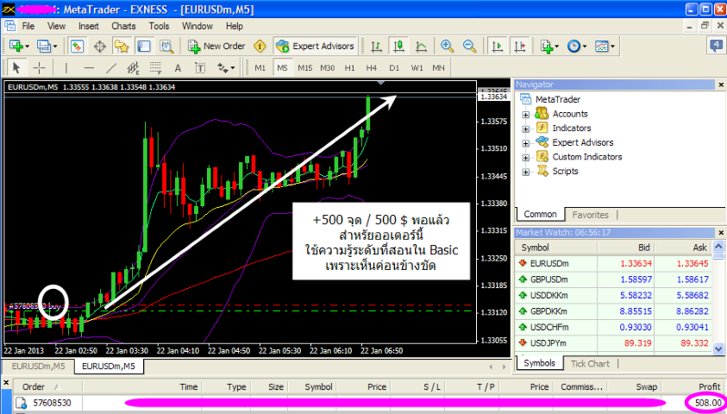Switch to Navigator Favorites tab
Viewport: 727px width, 414px height.
click(590, 215)
